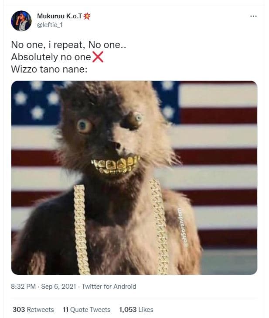Click the @leftie_1 handle
Viewport: 269px width, 318px height.
(50, 25)
